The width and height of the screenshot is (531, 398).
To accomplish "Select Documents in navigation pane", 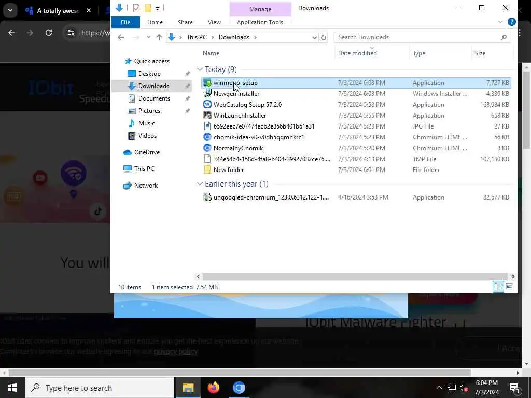I will pyautogui.click(x=154, y=98).
